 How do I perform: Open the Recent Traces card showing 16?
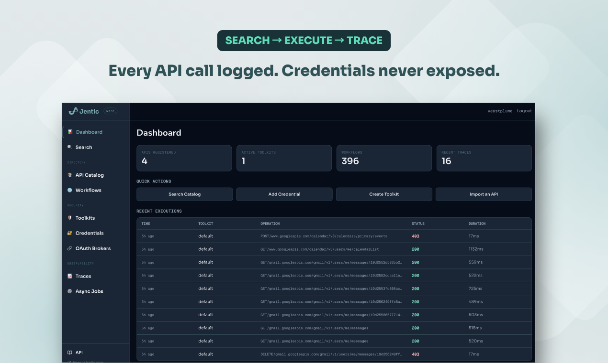pos(484,158)
